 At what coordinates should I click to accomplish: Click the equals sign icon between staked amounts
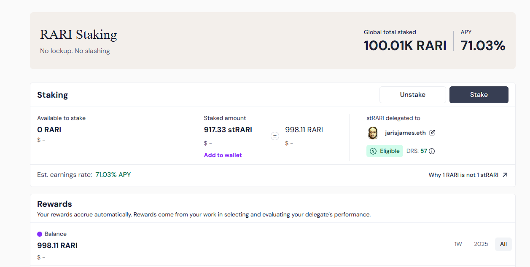point(275,136)
